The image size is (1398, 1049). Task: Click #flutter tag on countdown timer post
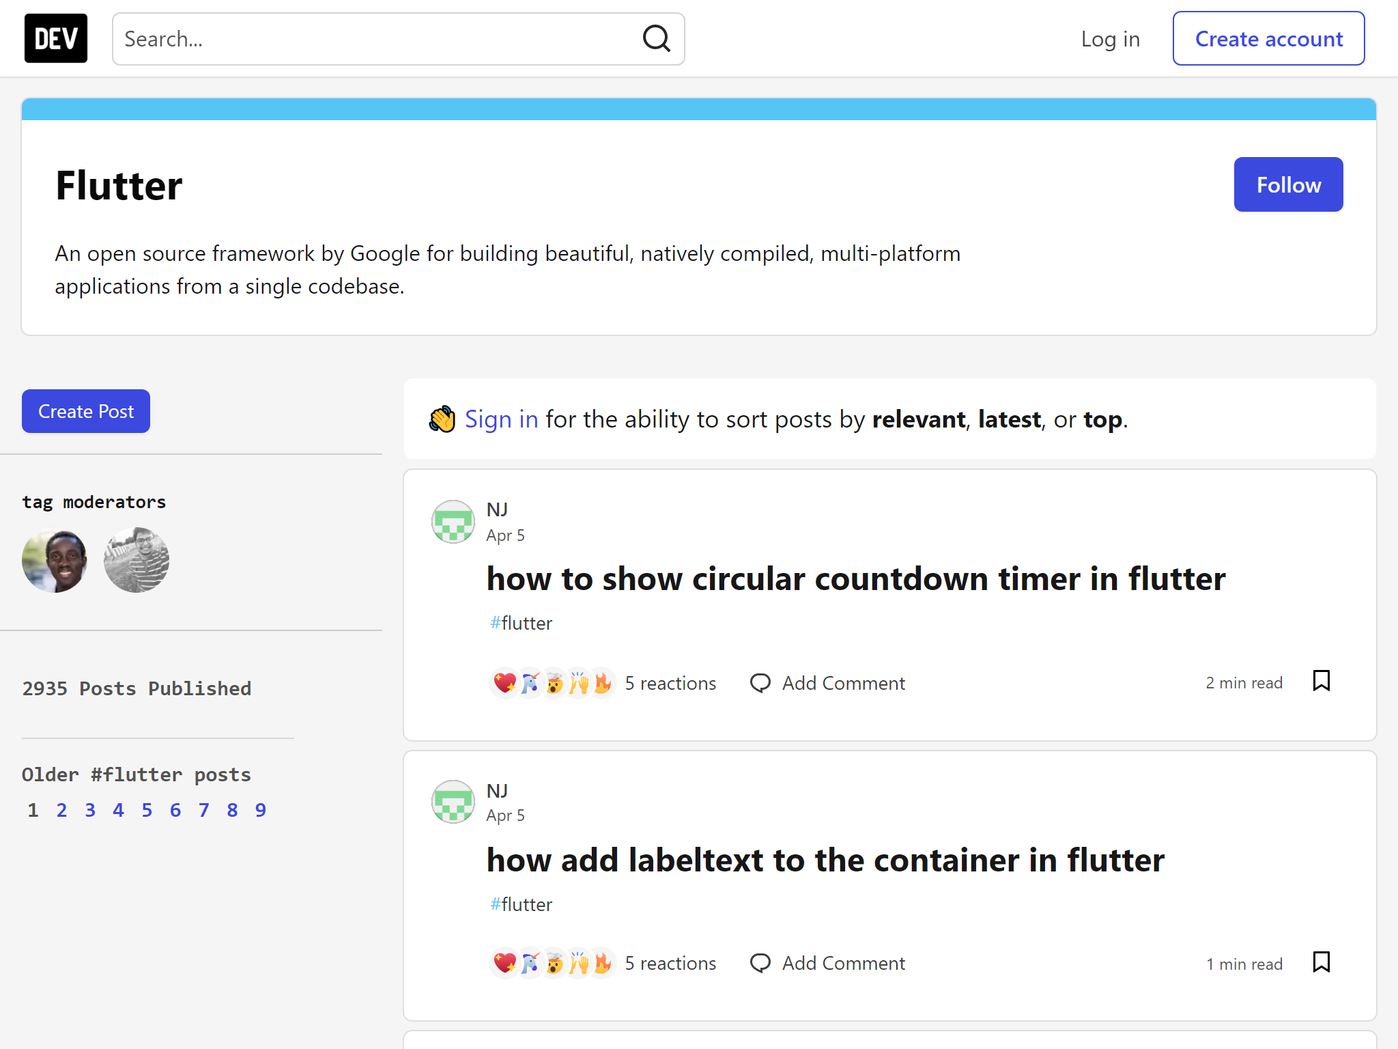point(521,623)
